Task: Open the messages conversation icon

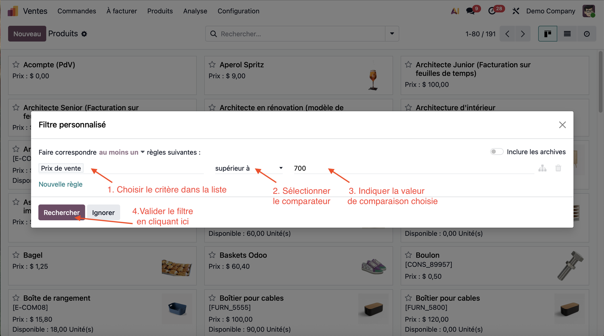Action: click(x=471, y=11)
